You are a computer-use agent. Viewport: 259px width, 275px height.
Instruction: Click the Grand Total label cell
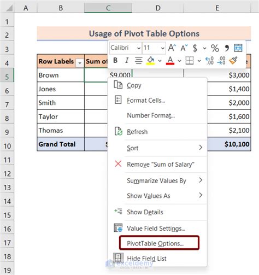tap(61, 144)
